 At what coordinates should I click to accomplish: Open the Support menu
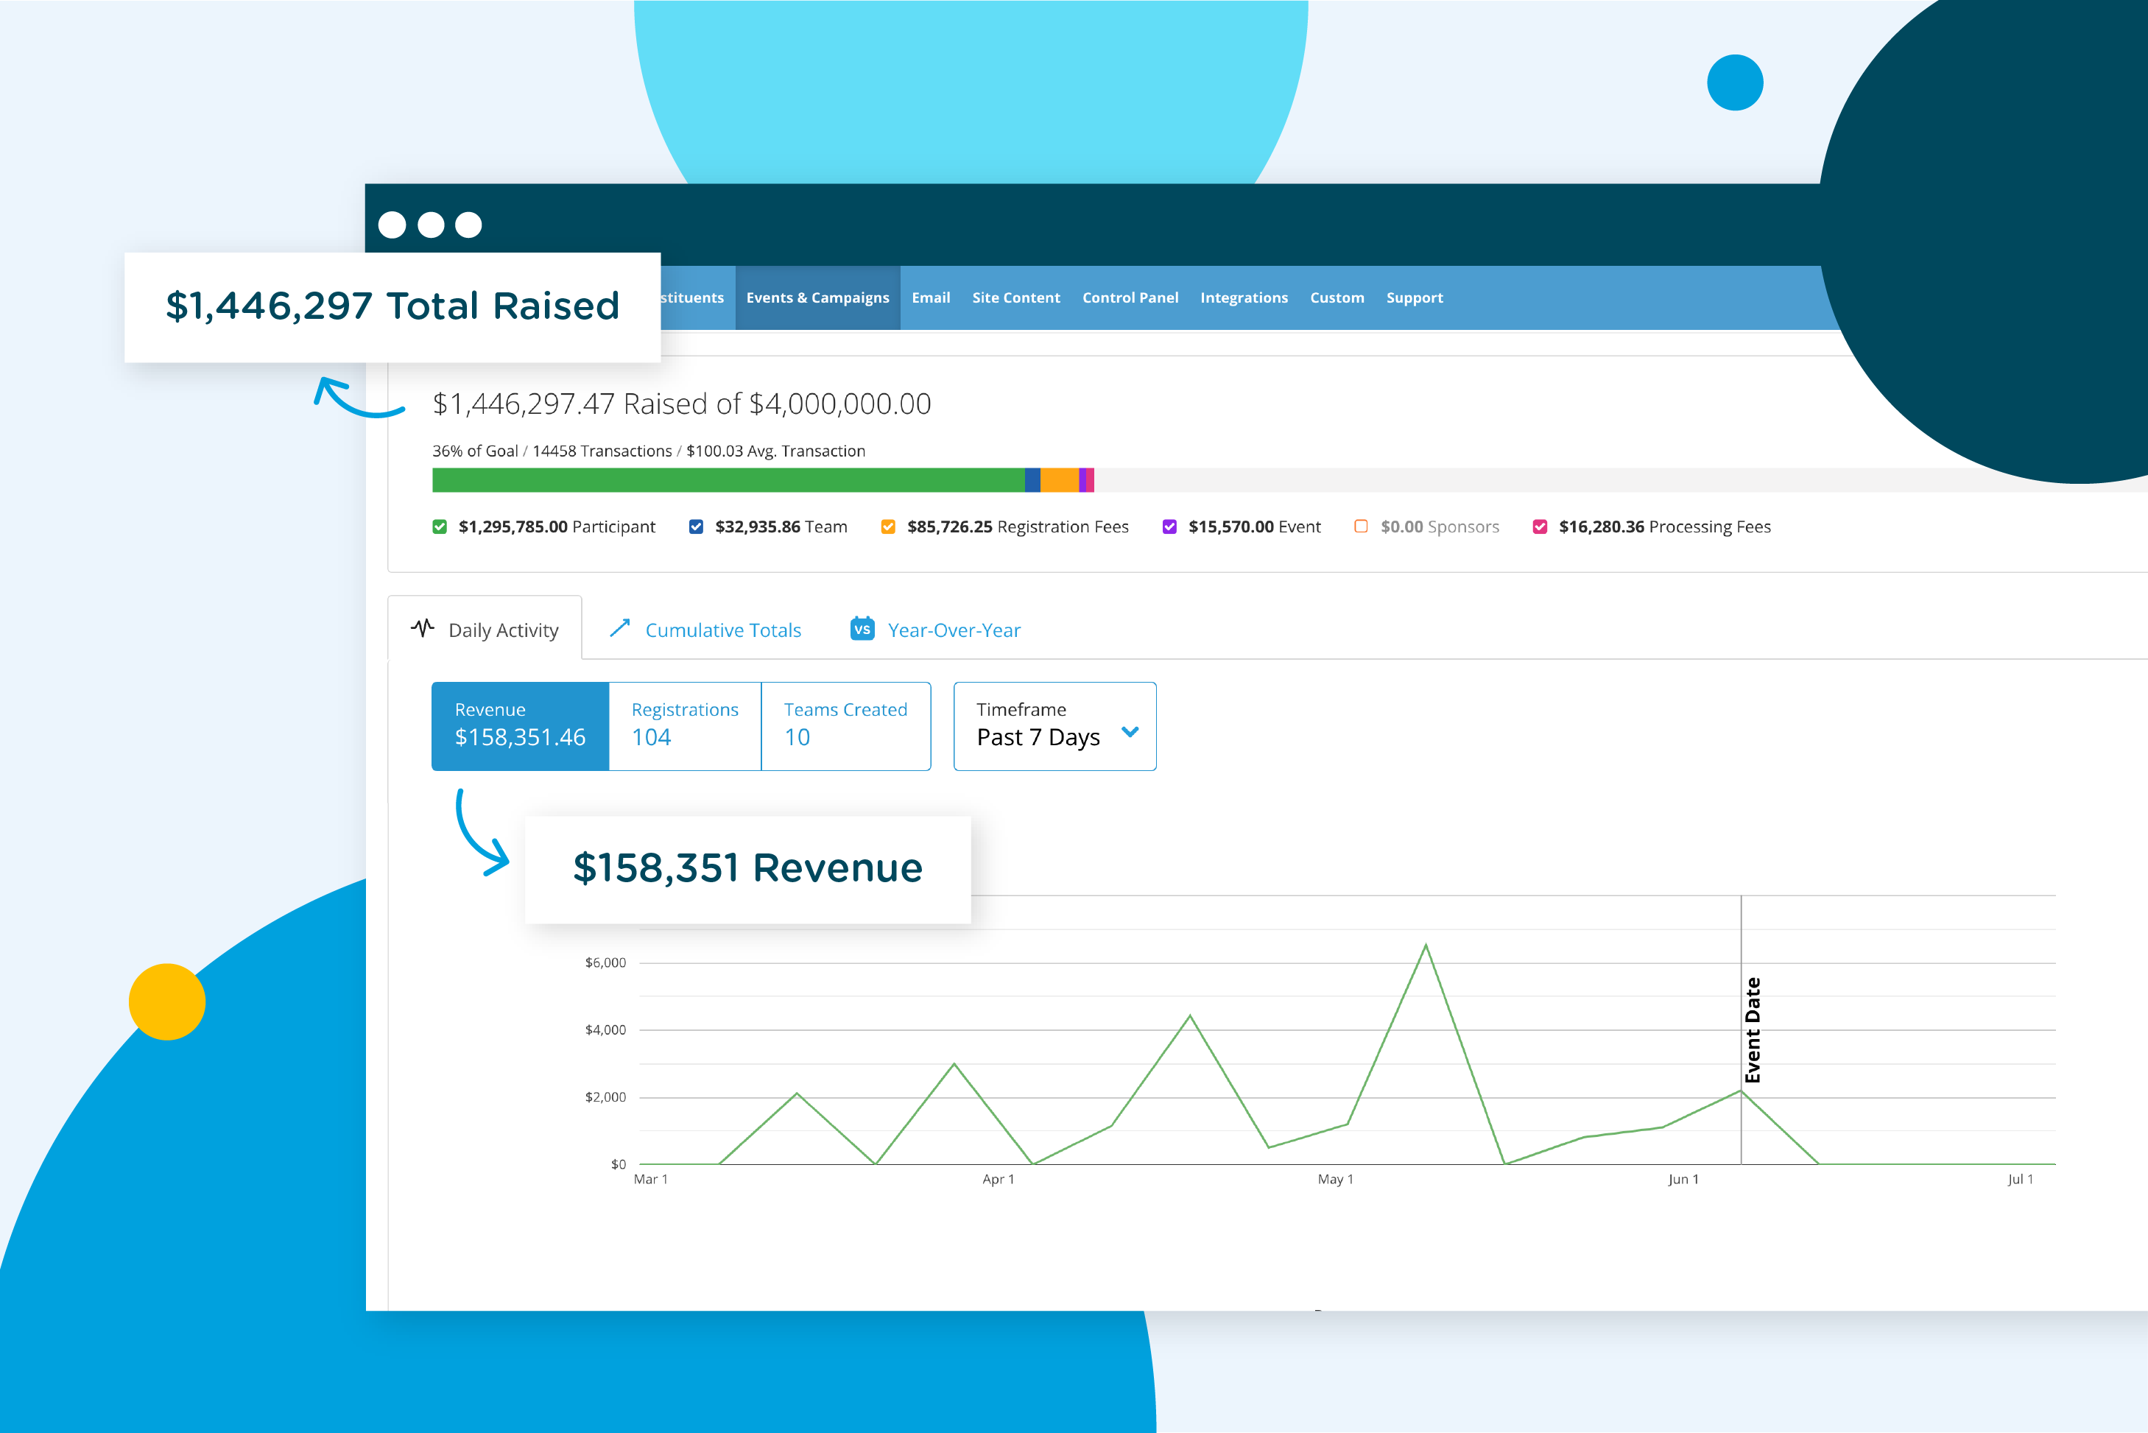1415,297
